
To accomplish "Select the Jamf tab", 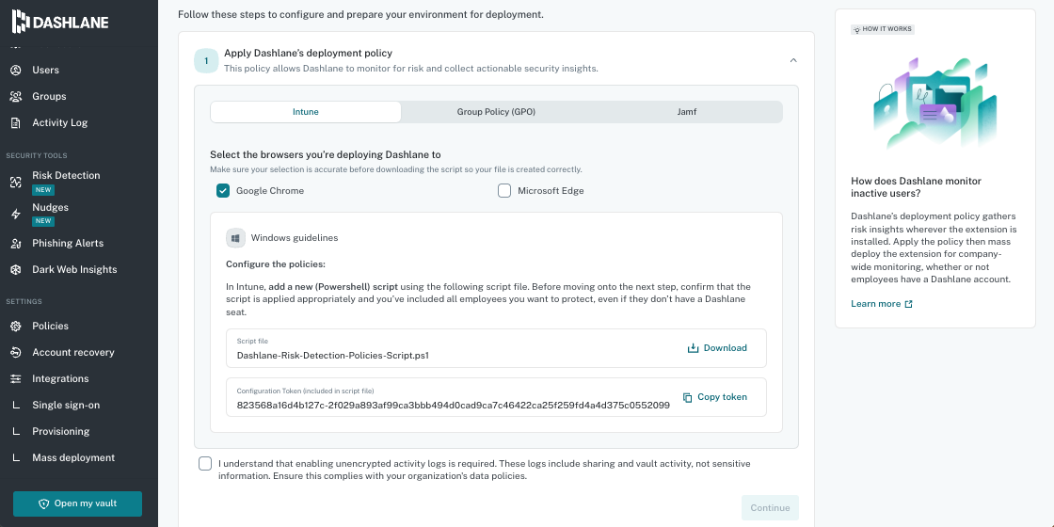I will [x=687, y=112].
